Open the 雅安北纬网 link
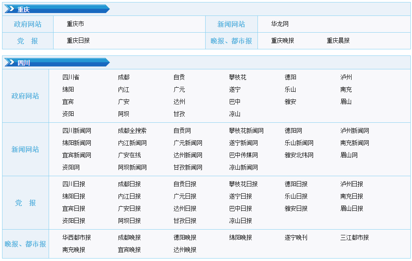 [299, 155]
